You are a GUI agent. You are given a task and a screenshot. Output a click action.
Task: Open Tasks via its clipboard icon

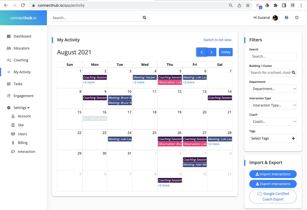[x=9, y=84]
